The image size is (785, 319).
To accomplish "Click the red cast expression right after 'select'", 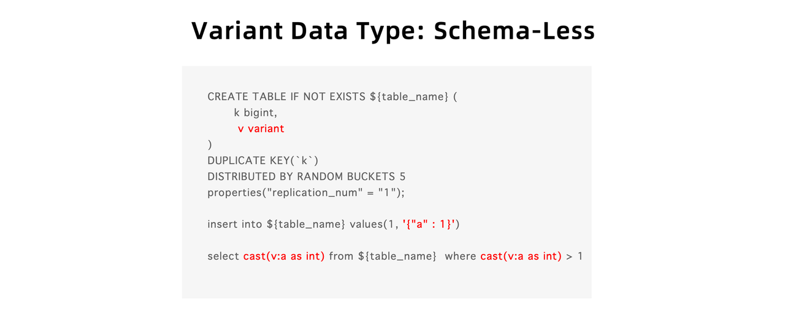I will pyautogui.click(x=284, y=256).
